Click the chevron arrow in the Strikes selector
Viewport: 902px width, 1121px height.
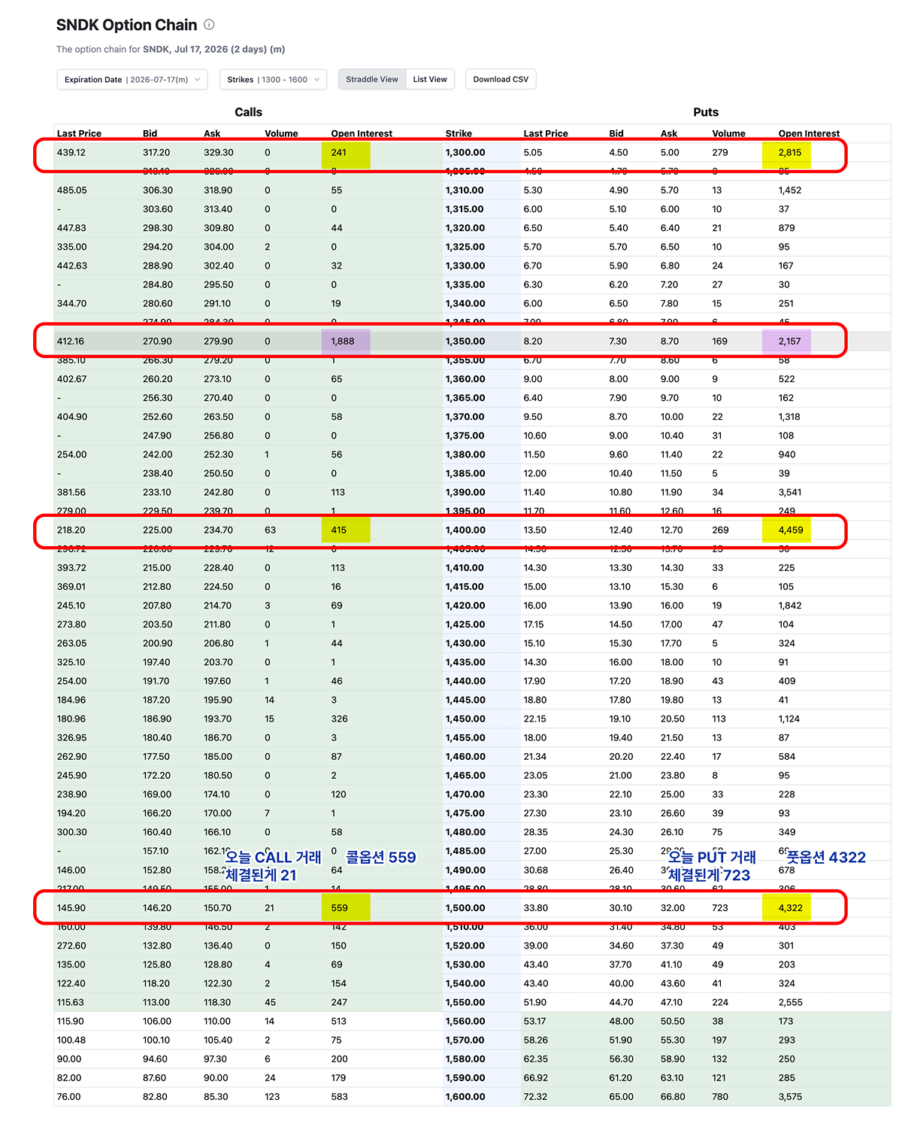tap(316, 79)
